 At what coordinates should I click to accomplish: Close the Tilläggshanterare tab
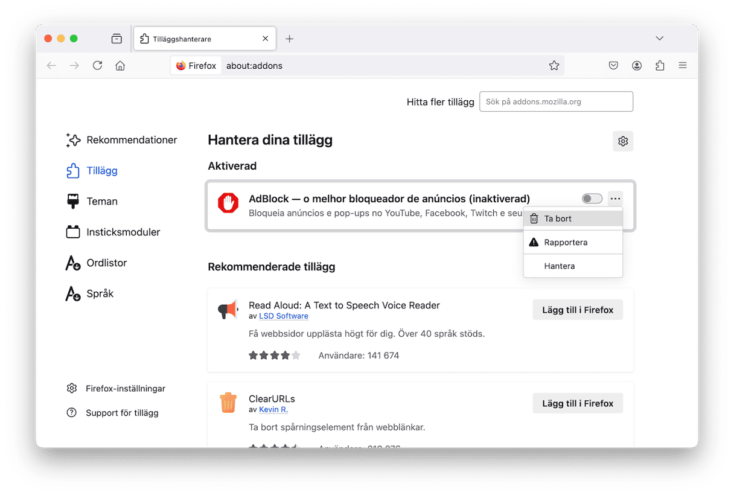pyautogui.click(x=266, y=39)
